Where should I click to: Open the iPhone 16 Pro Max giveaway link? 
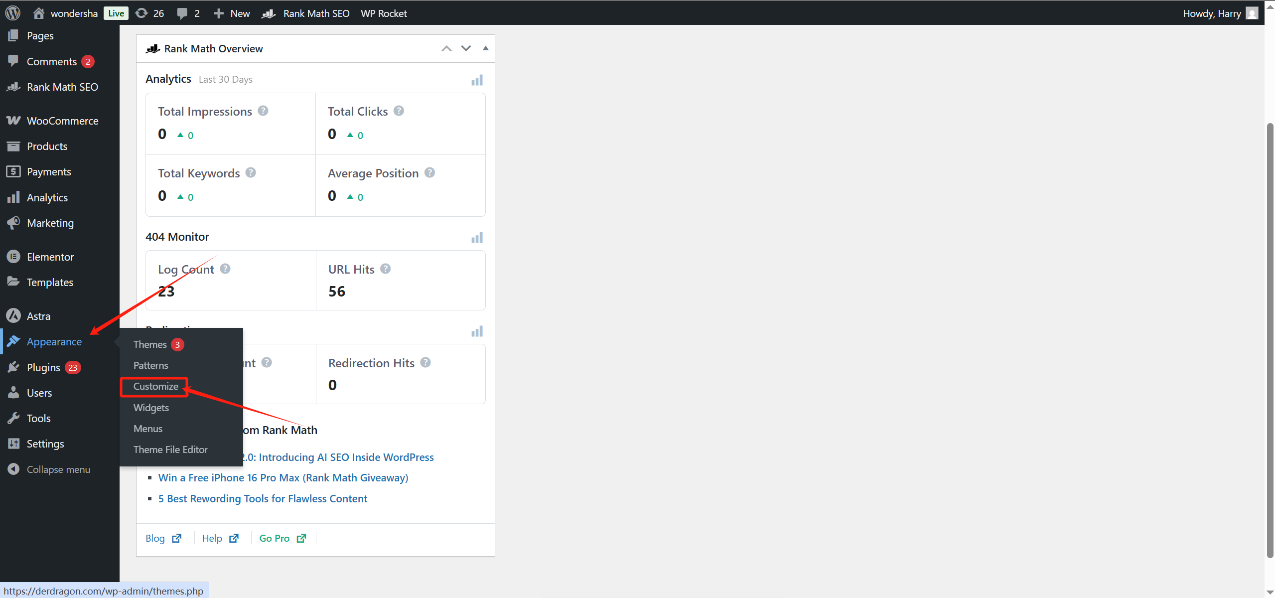(x=283, y=477)
